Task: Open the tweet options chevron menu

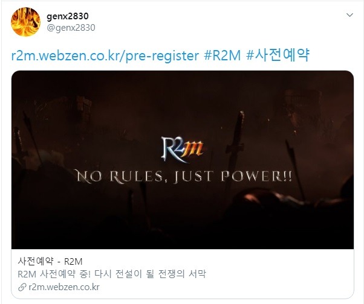Action: point(349,15)
